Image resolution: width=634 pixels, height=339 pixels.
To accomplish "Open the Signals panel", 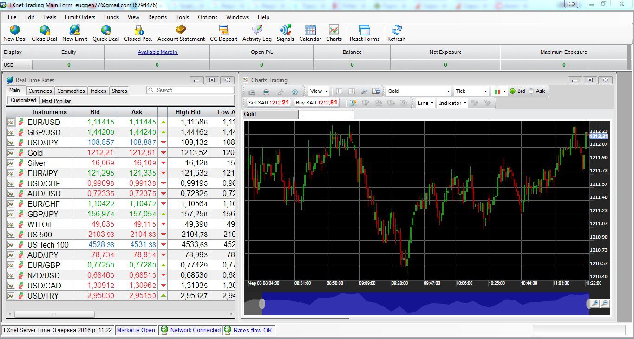I will point(285,33).
